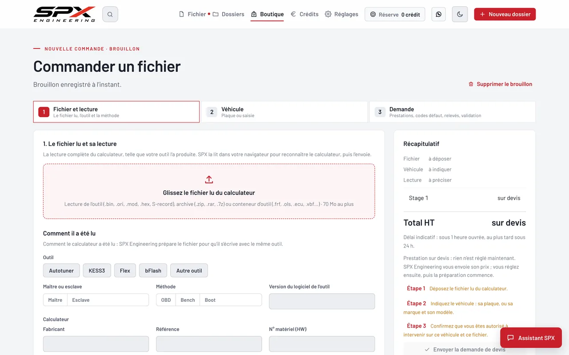Screen dimensions: 569x355
Task: Click the N° matériel (HW) field
Action: pos(322,344)
